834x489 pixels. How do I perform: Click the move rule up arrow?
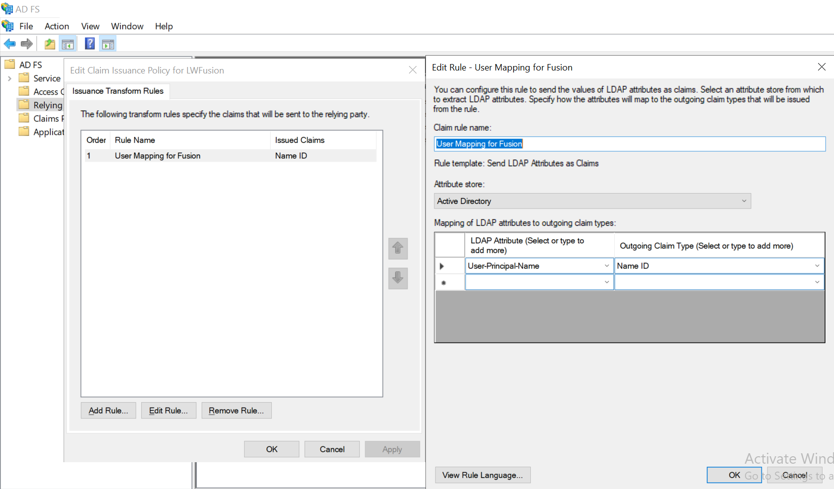398,248
